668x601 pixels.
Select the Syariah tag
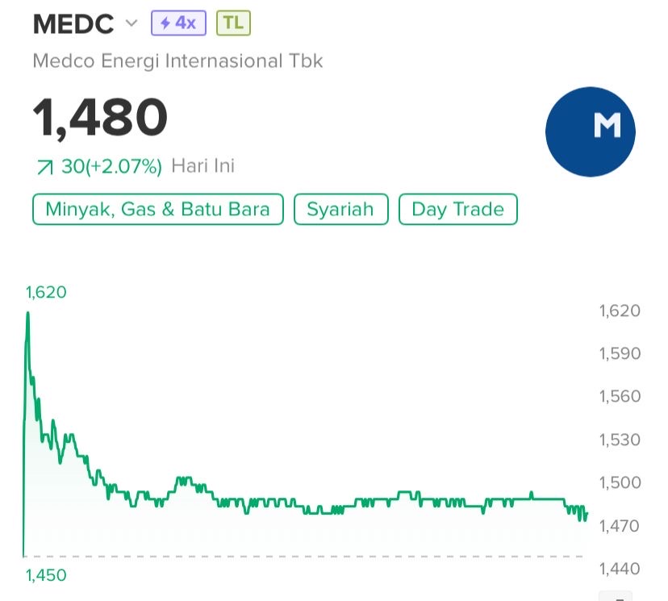point(340,210)
